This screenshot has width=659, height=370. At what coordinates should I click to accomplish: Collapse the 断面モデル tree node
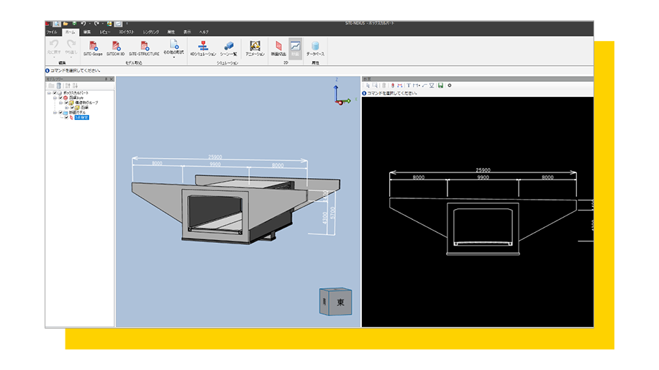point(55,113)
